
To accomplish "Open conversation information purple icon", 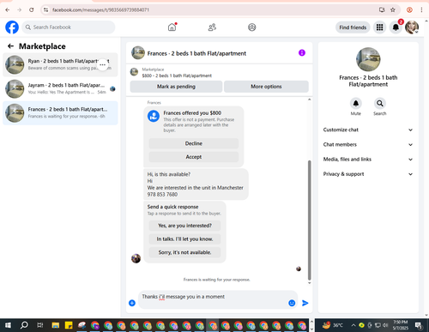I will pos(302,52).
